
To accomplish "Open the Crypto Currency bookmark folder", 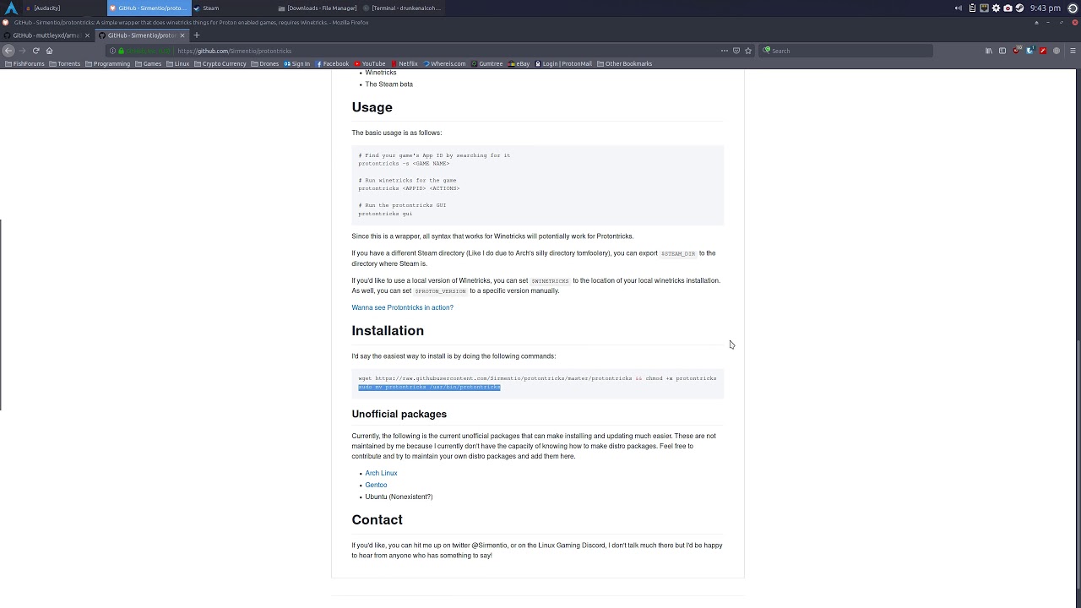I will click(x=220, y=63).
